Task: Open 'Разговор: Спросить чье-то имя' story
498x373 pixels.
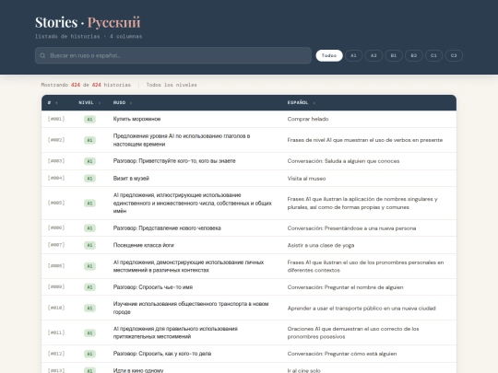Action: [153, 287]
